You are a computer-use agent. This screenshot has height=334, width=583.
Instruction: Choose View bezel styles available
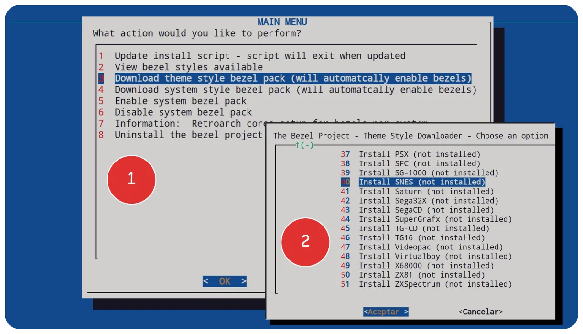[188, 67]
